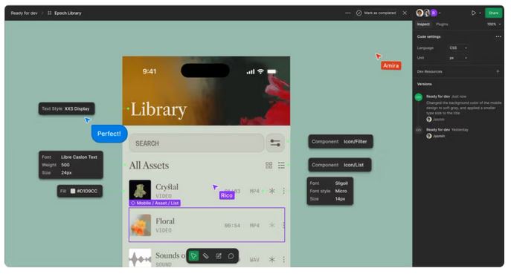Select the cursor tool in bottom toolbar
511x274 pixels.
(x=193, y=256)
